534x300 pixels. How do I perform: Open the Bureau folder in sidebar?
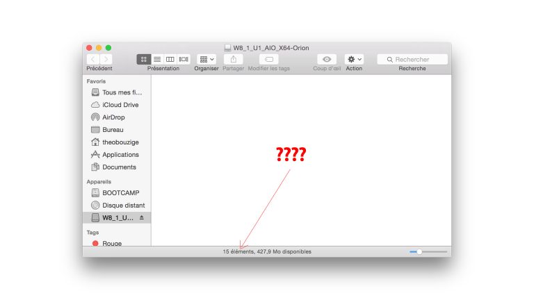tap(117, 130)
